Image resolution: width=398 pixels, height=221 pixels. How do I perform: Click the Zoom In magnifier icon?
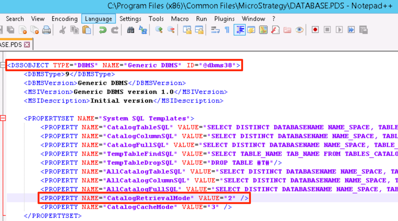159,30
